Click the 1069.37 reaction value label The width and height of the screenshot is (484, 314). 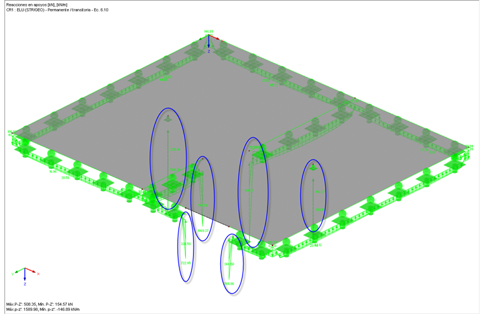[203, 231]
